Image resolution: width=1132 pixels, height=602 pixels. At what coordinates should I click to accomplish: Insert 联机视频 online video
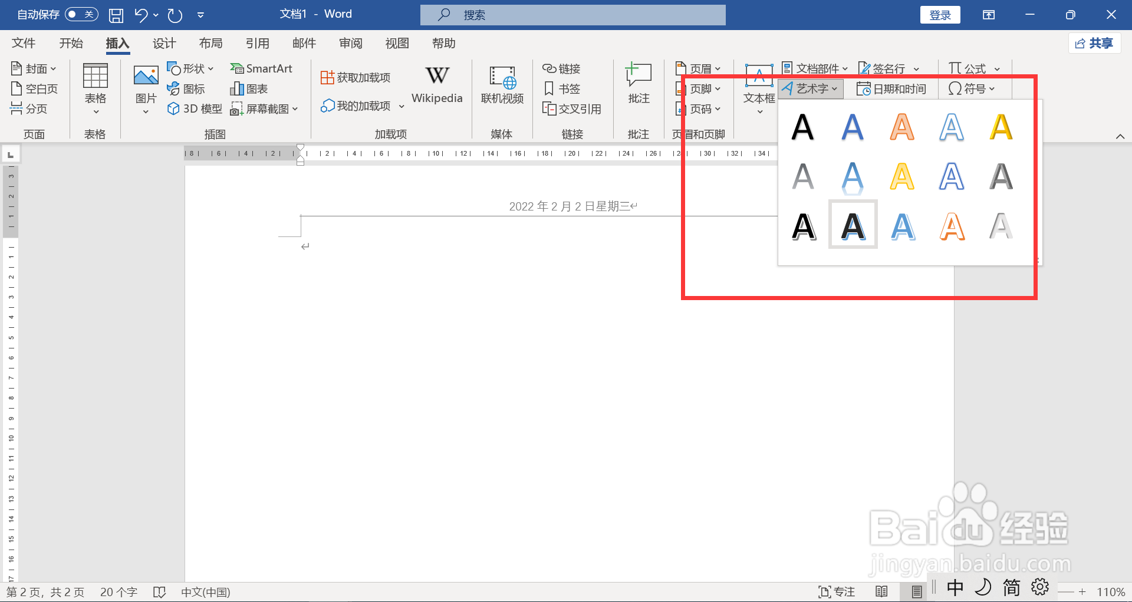(502, 85)
